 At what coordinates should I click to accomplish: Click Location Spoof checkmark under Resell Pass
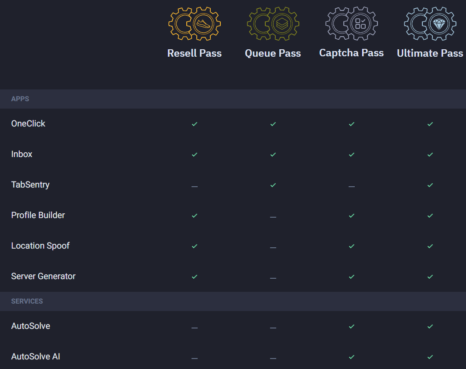point(194,246)
